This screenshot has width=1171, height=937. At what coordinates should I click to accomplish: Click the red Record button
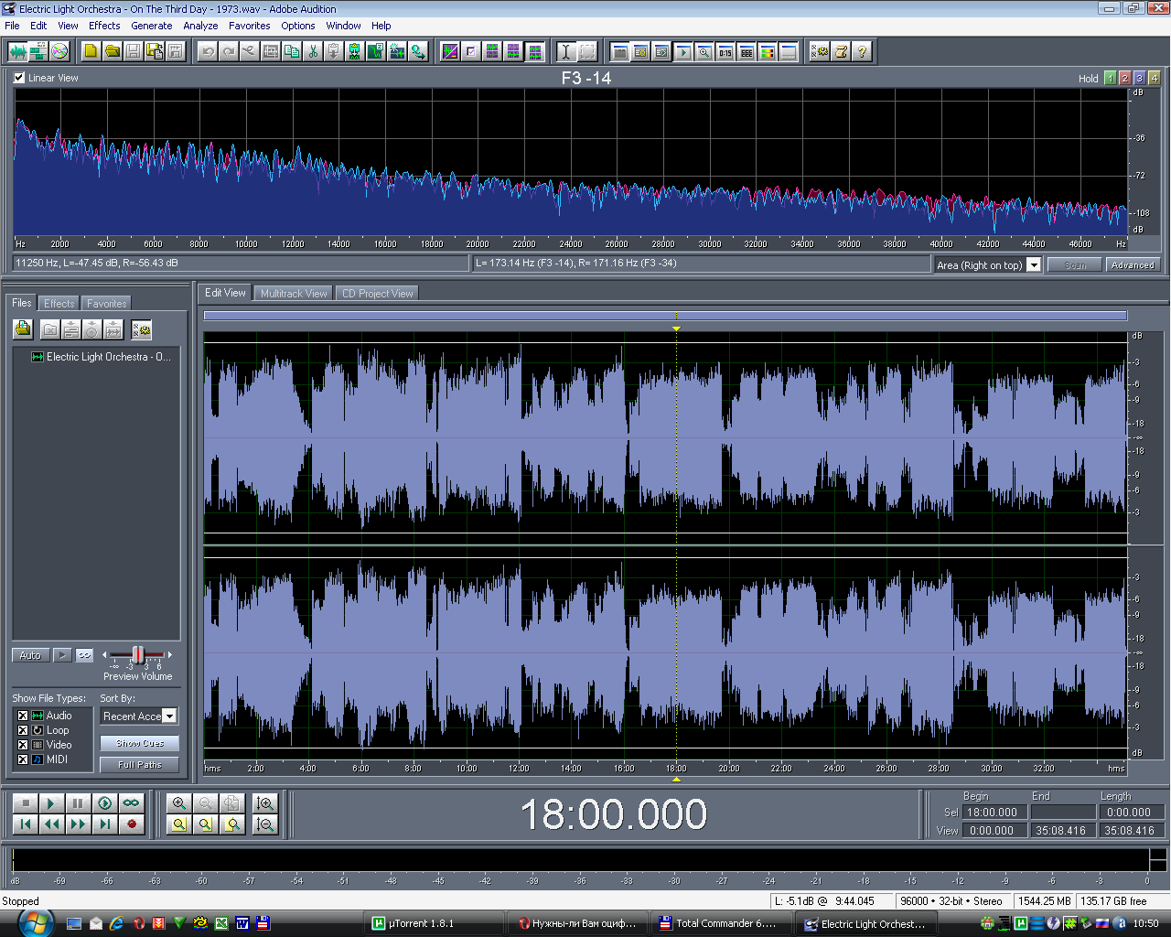pyautogui.click(x=132, y=824)
